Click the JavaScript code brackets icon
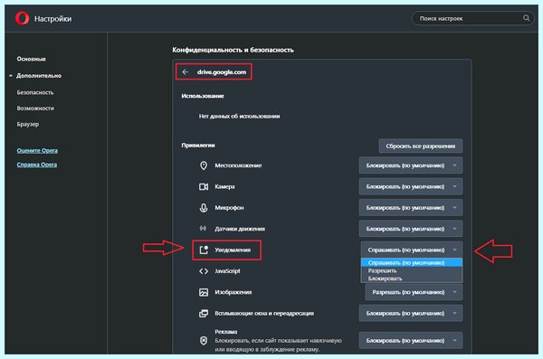Screen dimensions: 543x359 (x=204, y=271)
